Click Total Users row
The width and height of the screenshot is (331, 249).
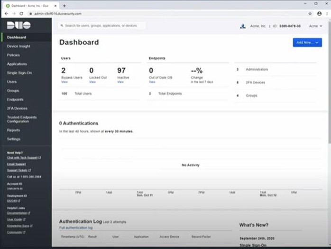(100, 93)
